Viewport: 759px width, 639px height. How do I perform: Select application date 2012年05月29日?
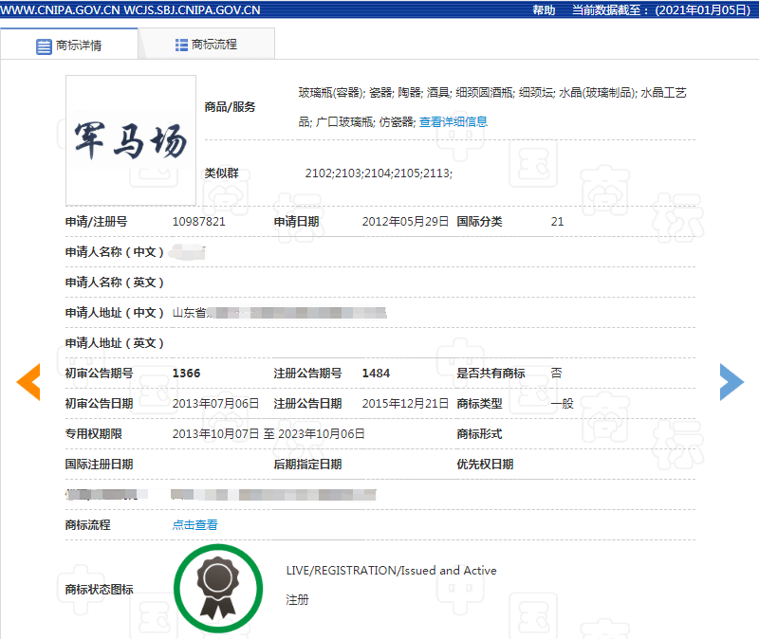coord(405,222)
